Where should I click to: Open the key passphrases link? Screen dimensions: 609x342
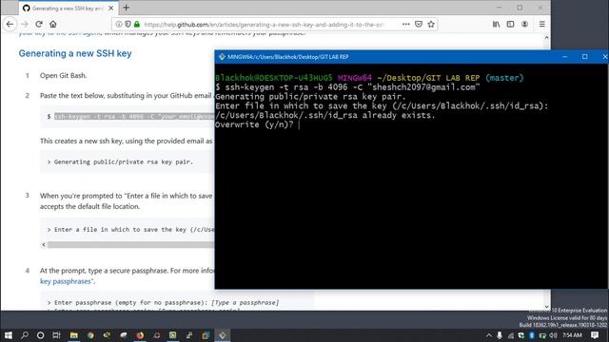coord(66,281)
